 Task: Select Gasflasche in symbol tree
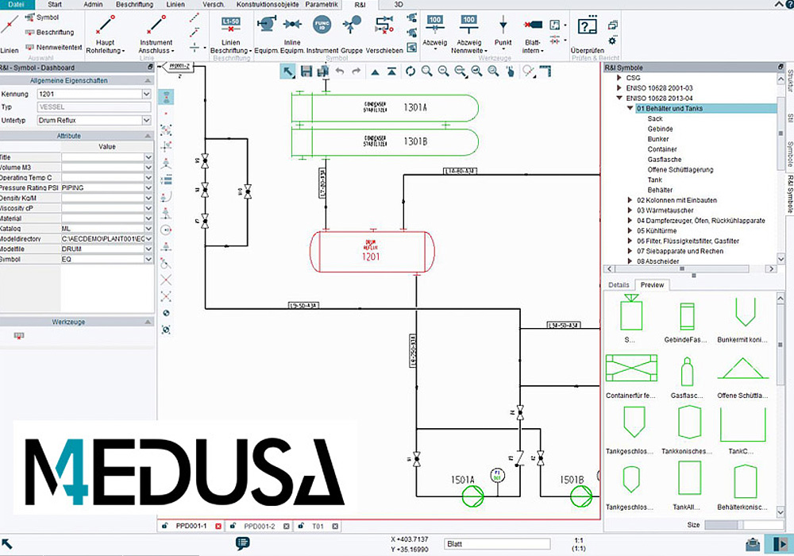665,160
